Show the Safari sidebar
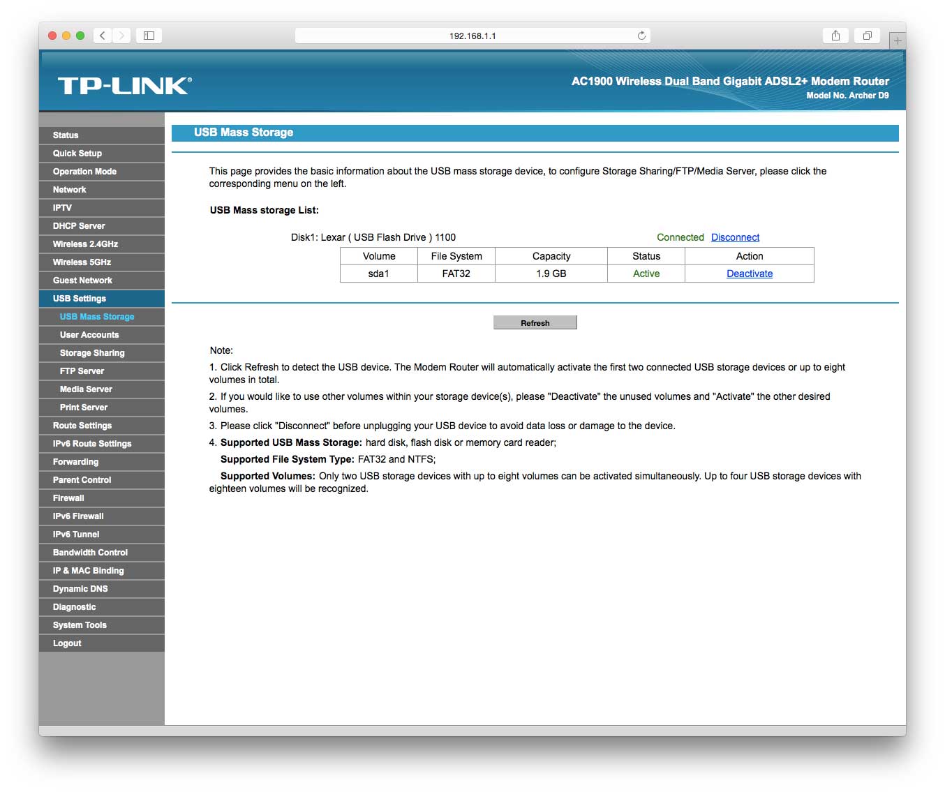The height and width of the screenshot is (792, 945). click(149, 36)
